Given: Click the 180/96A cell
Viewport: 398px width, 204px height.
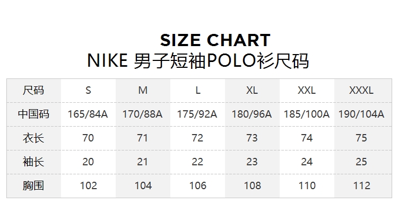Looking at the screenshot, I should point(252,114).
